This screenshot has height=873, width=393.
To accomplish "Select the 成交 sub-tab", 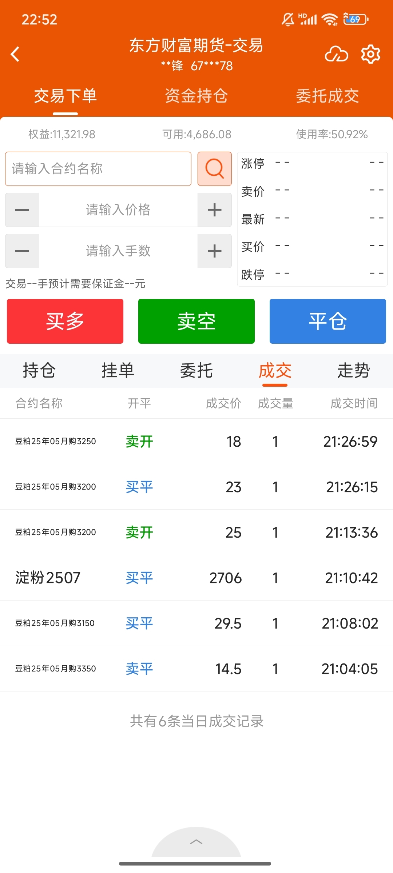I will coord(275,371).
